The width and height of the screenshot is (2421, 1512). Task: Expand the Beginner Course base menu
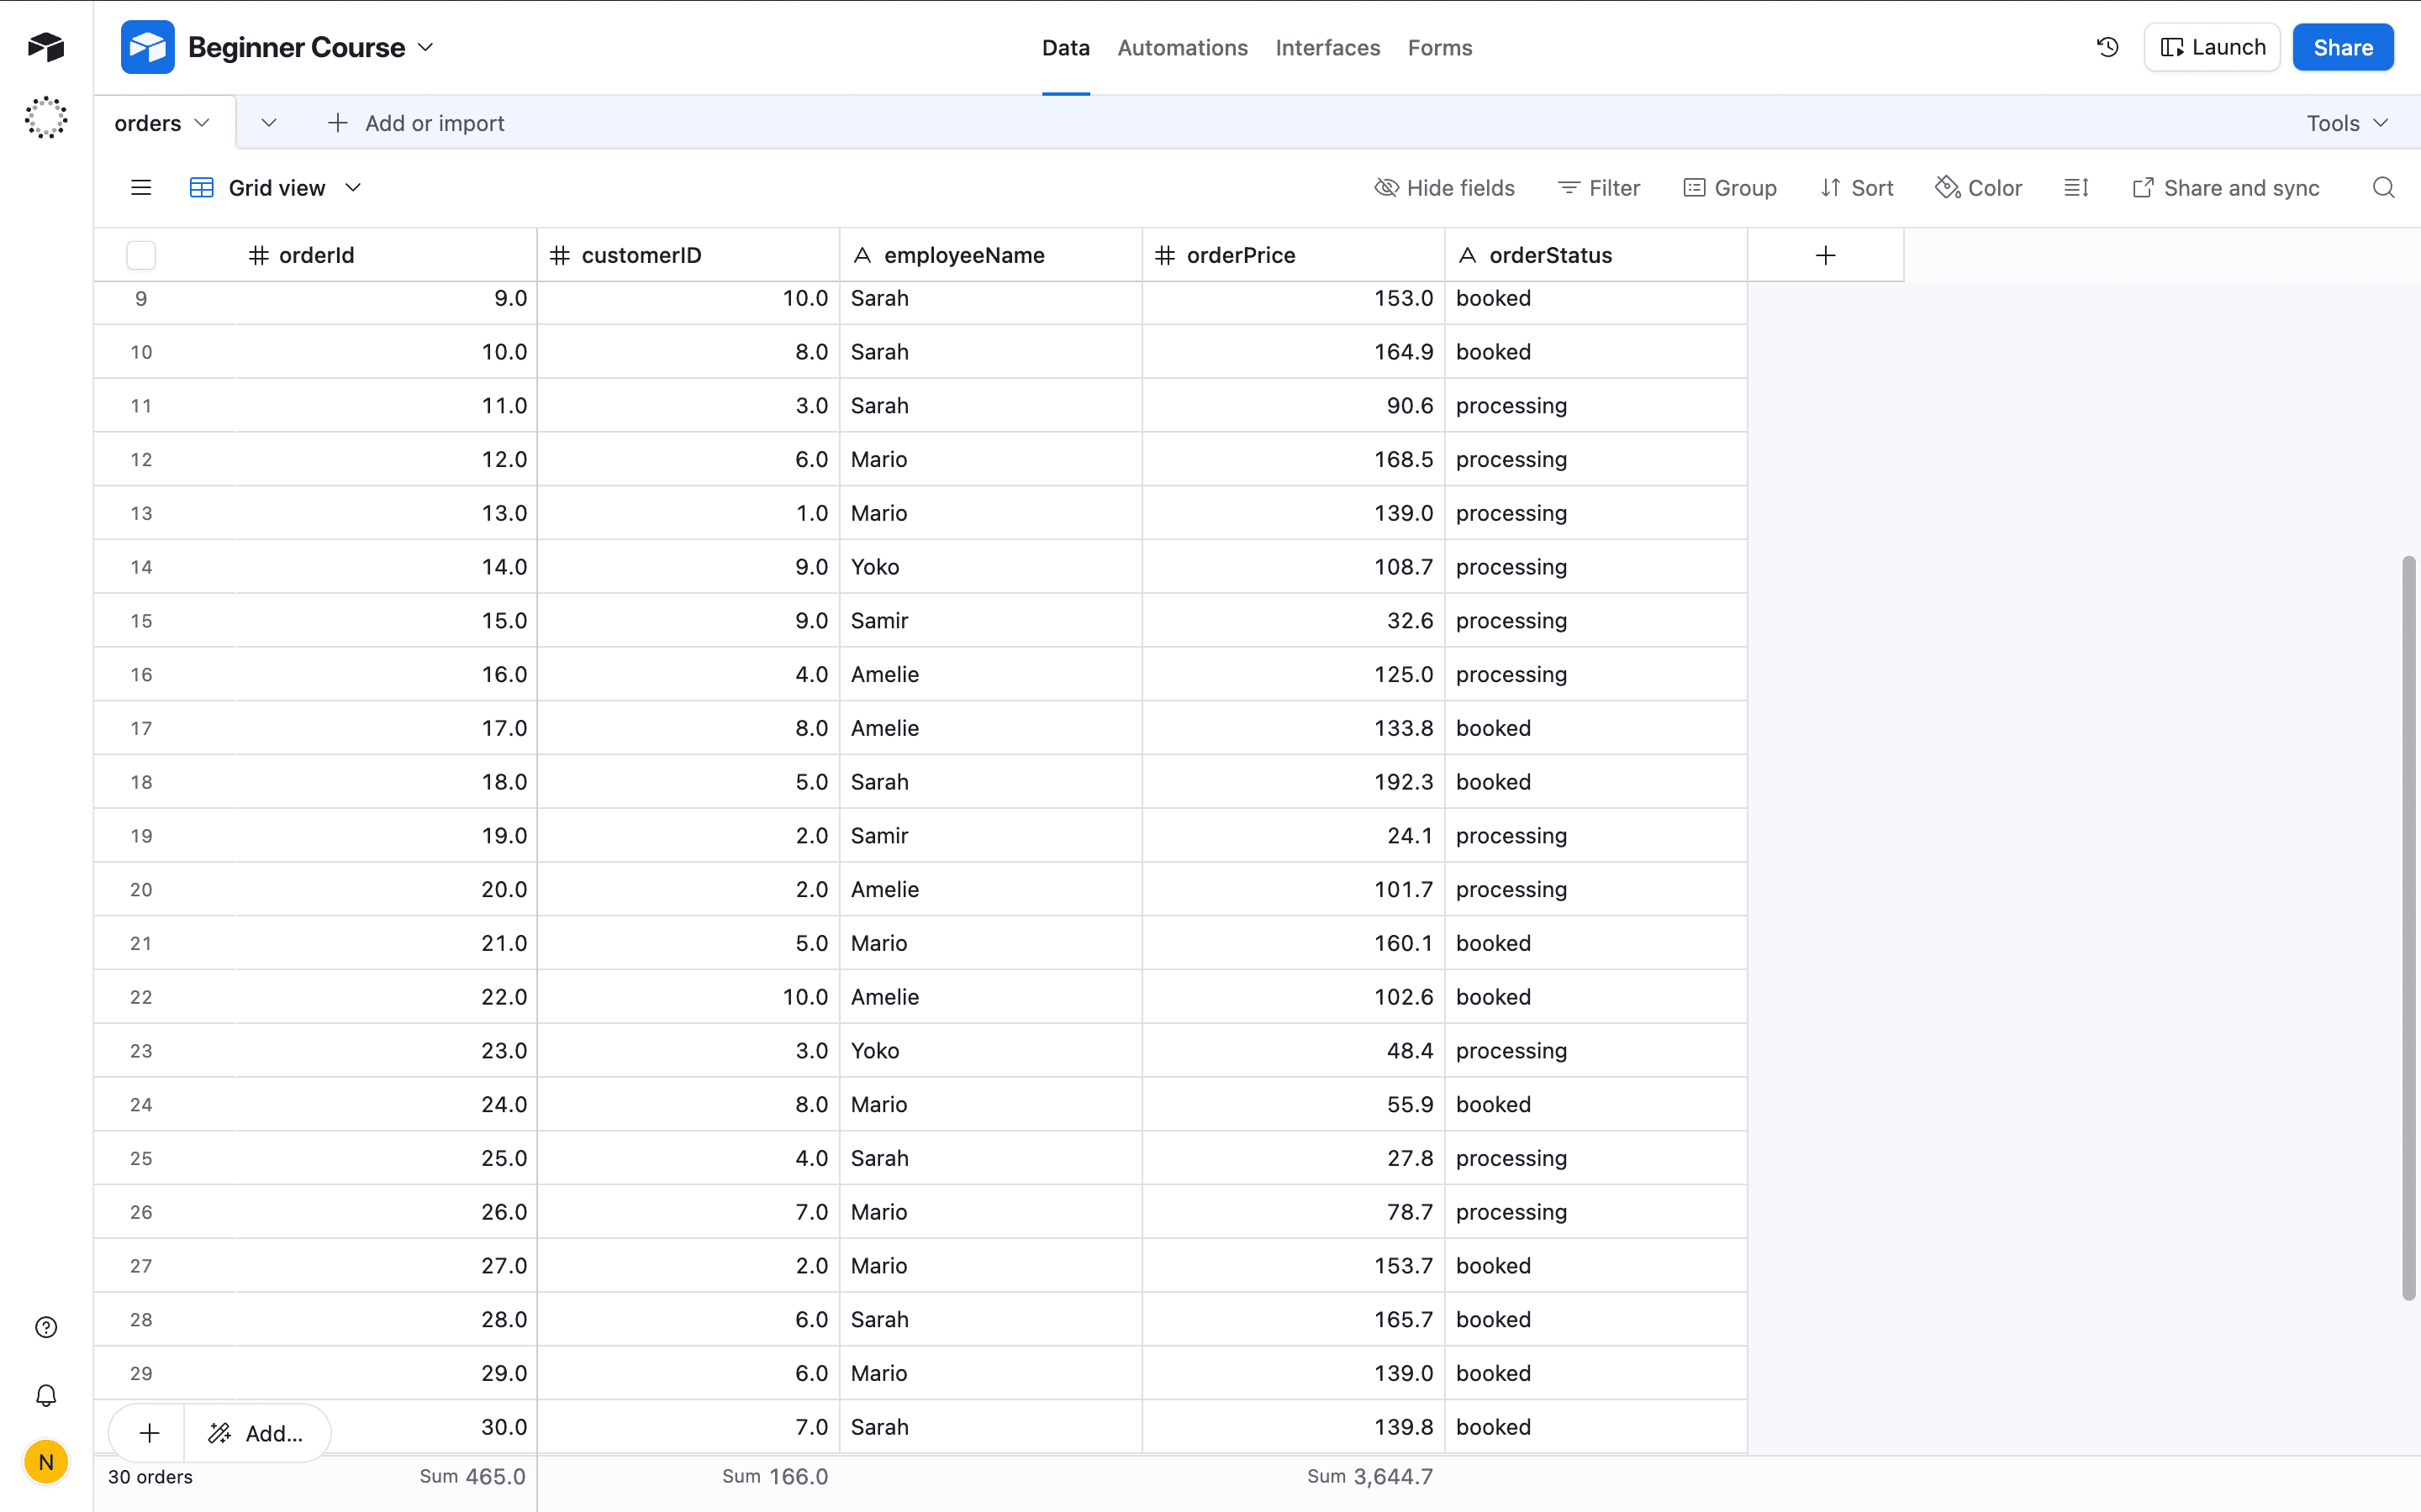click(425, 47)
